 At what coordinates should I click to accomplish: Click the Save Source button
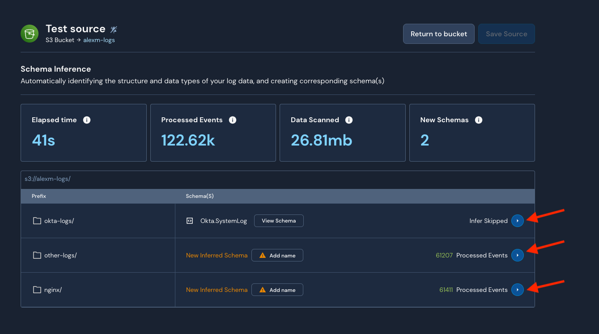click(506, 34)
